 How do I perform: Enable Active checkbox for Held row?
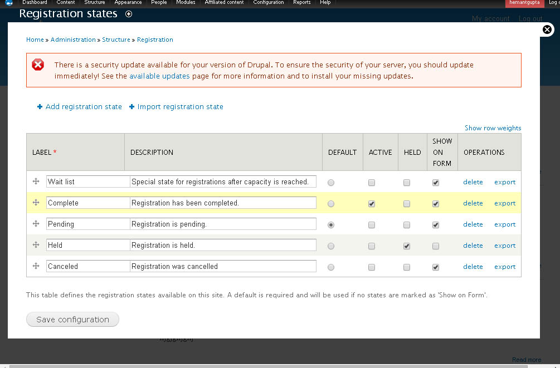(372, 246)
